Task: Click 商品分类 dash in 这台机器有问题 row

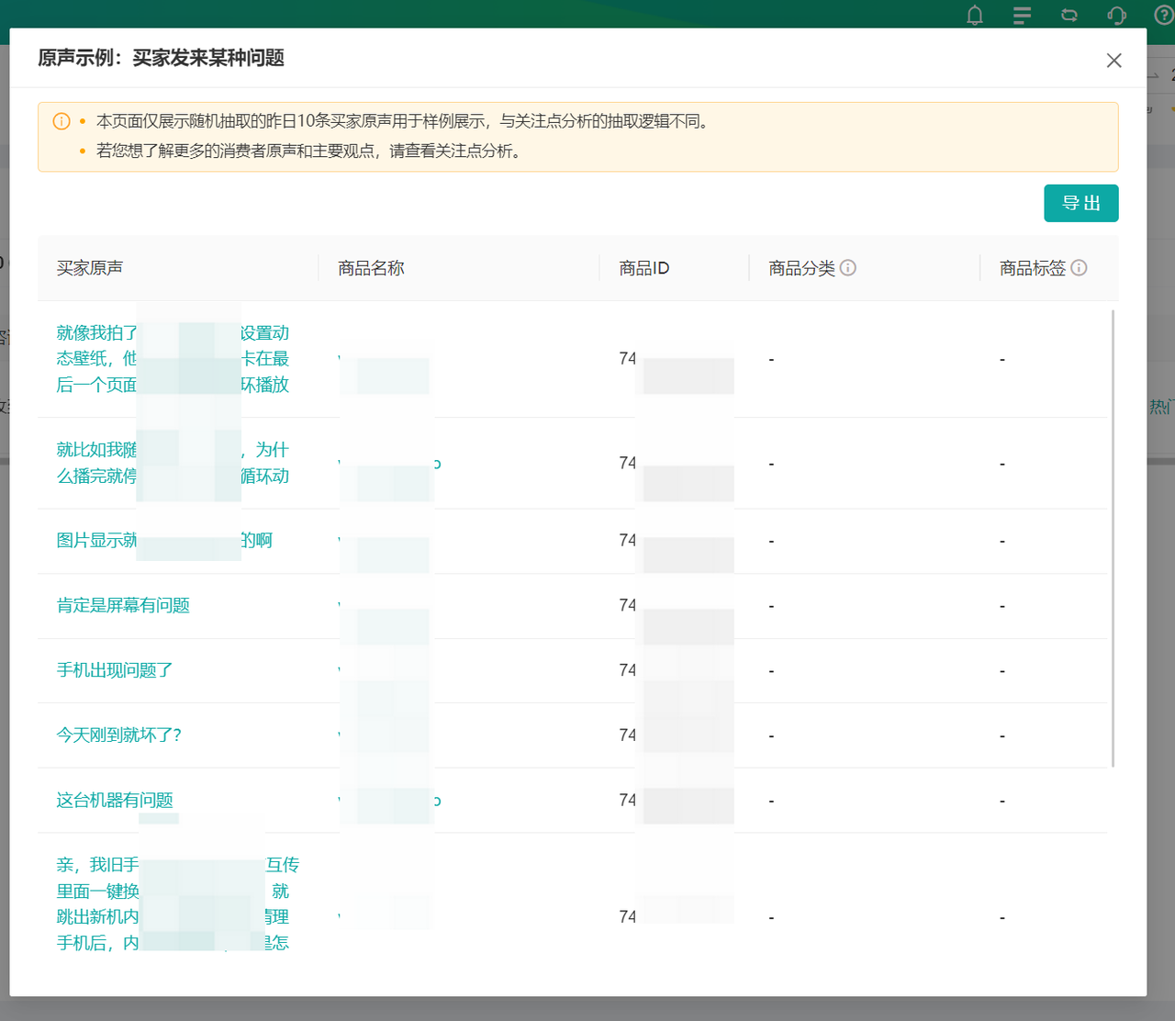Action: point(771,802)
